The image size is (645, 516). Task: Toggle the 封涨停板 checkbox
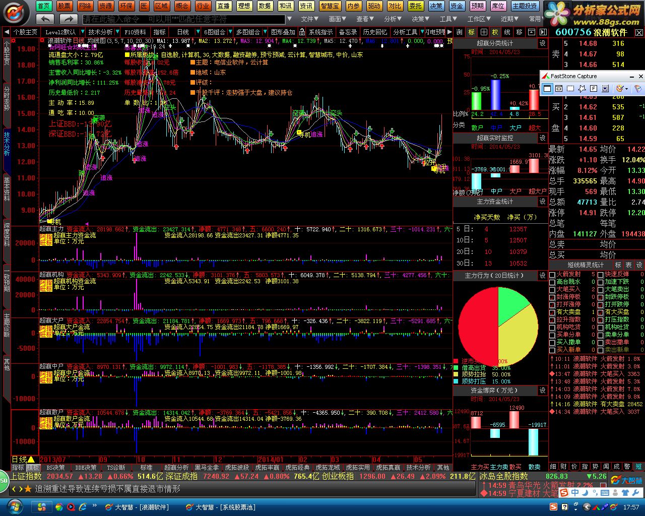pyautogui.click(x=552, y=297)
